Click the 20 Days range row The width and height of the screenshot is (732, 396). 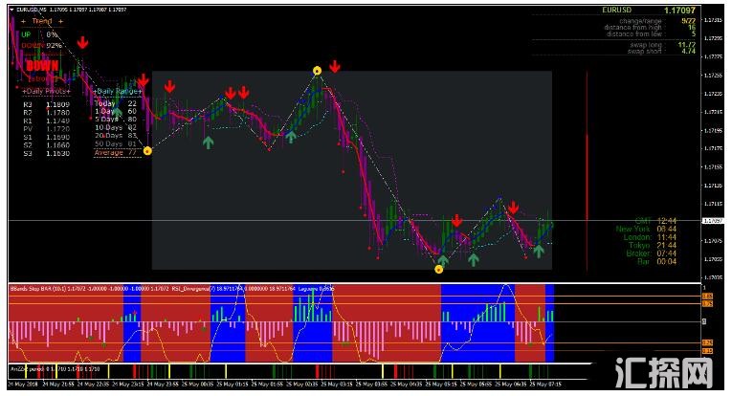pos(116,136)
